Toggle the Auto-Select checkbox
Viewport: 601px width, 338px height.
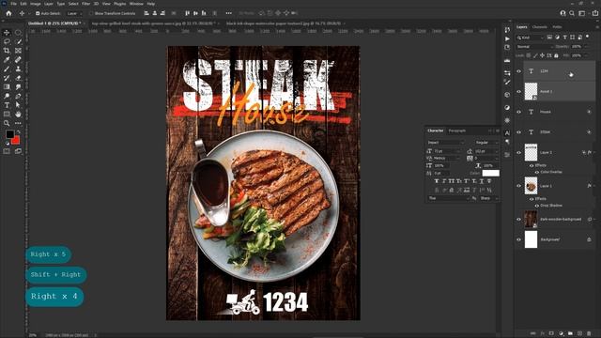tap(38, 13)
